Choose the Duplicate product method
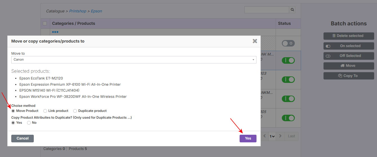The height and width of the screenshot is (157, 377). coord(75,111)
